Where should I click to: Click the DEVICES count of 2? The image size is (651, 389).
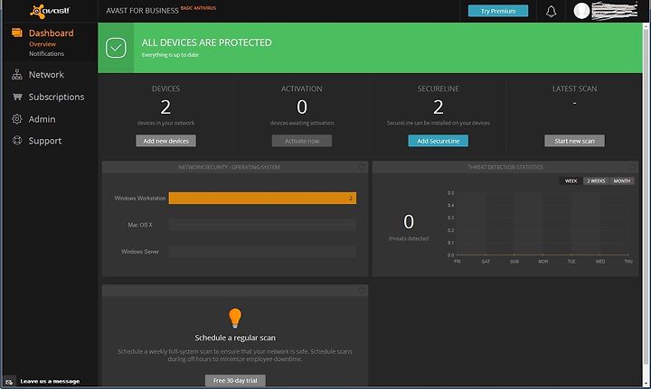tap(165, 107)
